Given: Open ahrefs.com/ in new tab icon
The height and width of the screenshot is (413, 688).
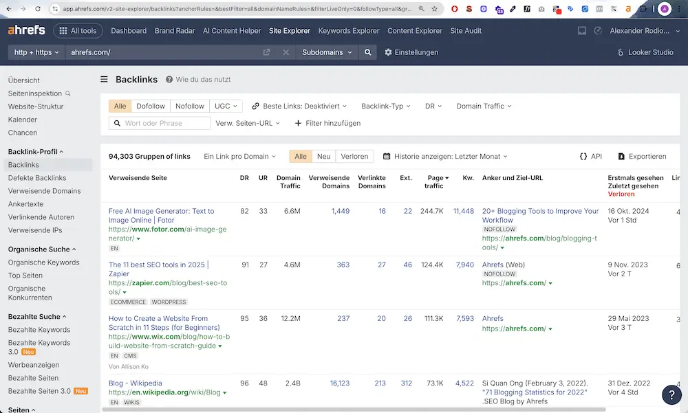Looking at the screenshot, I should click(x=266, y=52).
